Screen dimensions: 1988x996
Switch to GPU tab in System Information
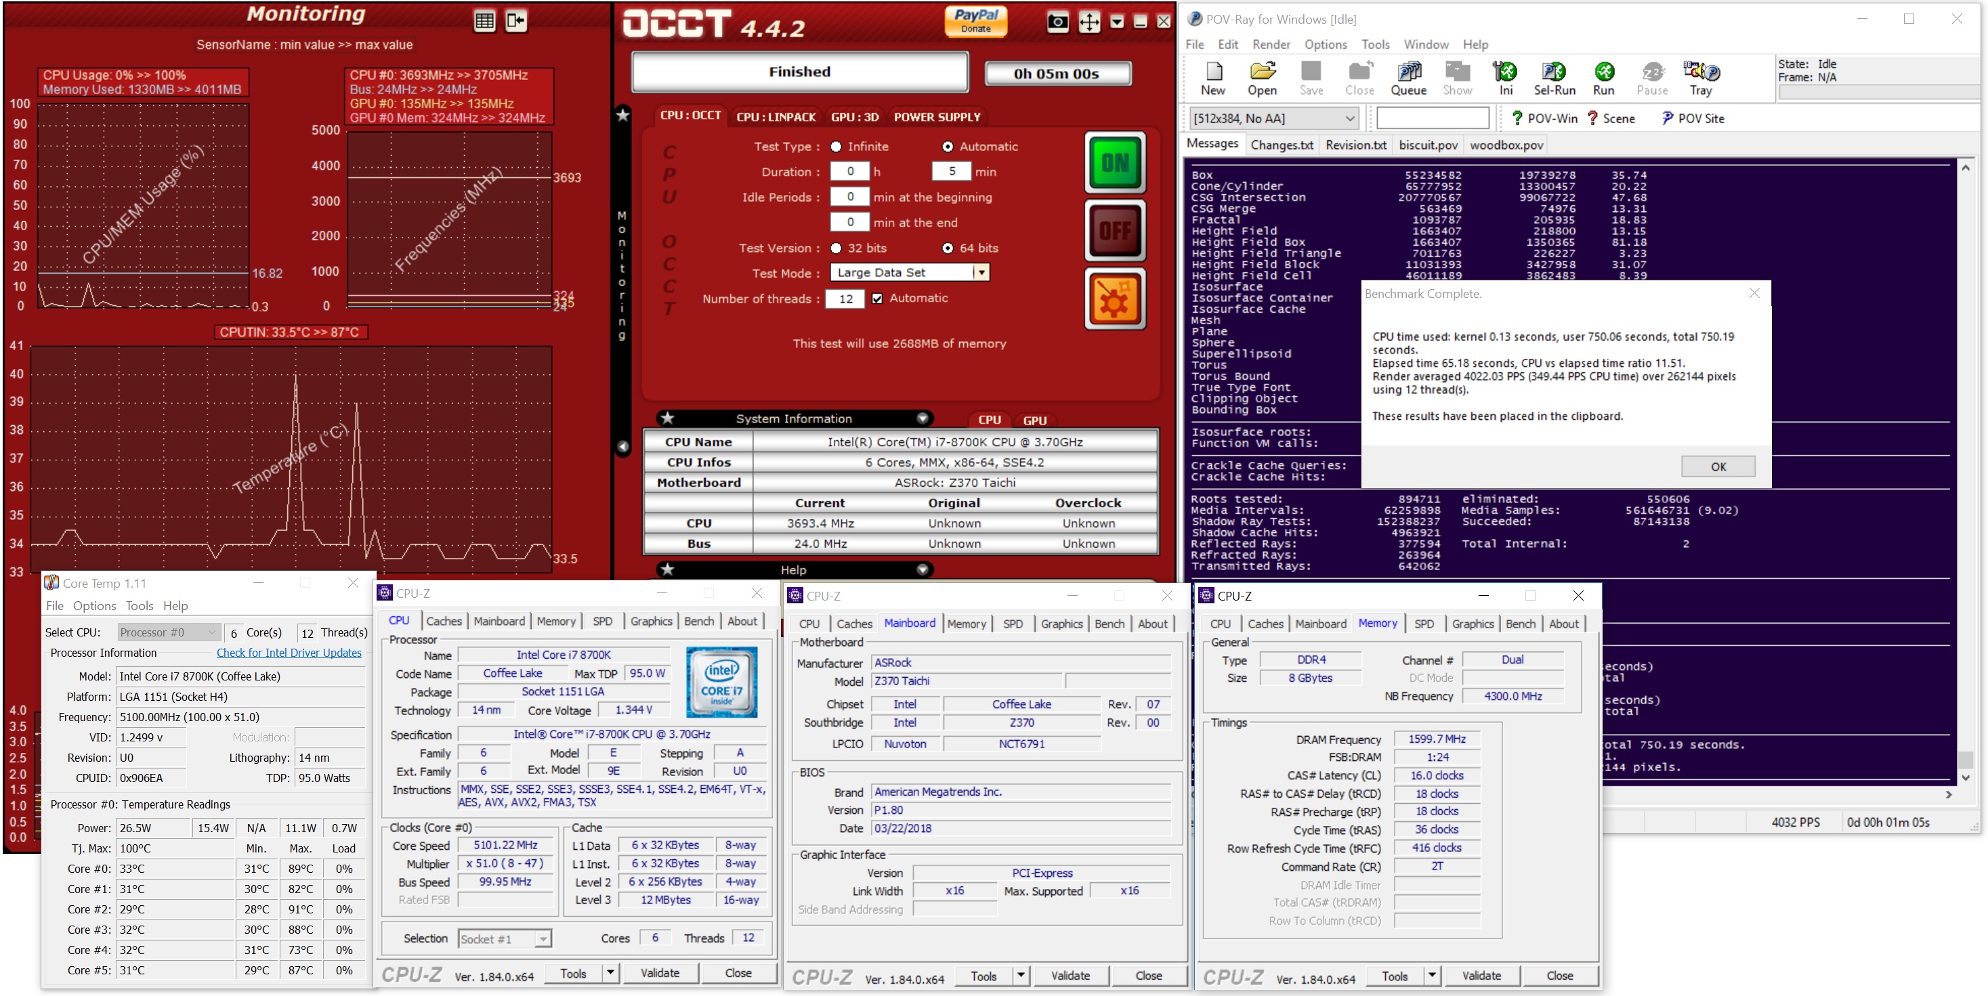tap(1034, 420)
